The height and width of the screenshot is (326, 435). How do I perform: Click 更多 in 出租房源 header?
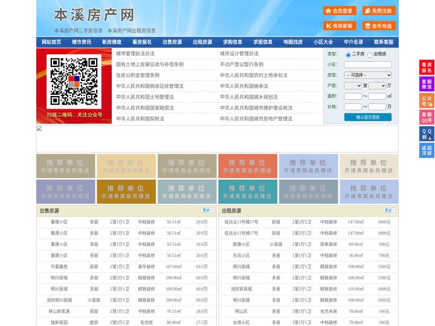(389, 211)
